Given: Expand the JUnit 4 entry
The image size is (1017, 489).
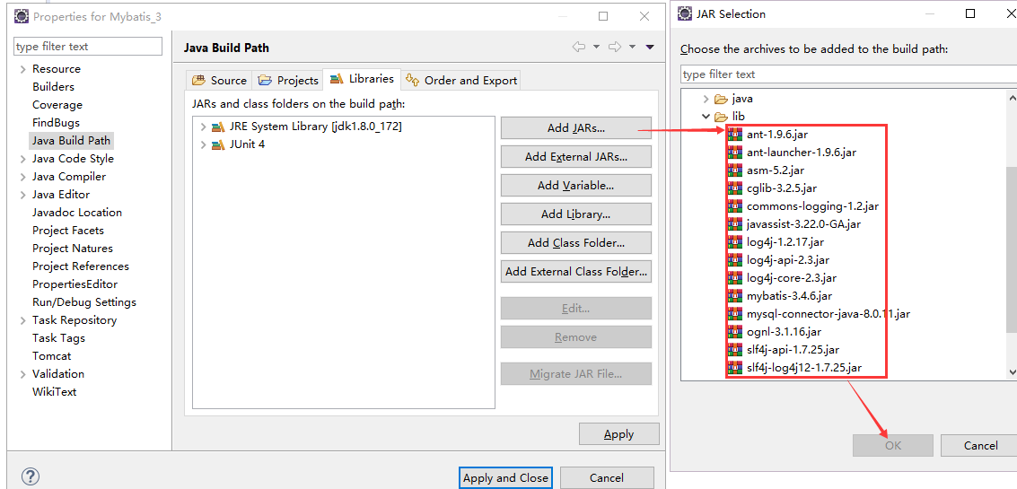Looking at the screenshot, I should click(x=203, y=144).
